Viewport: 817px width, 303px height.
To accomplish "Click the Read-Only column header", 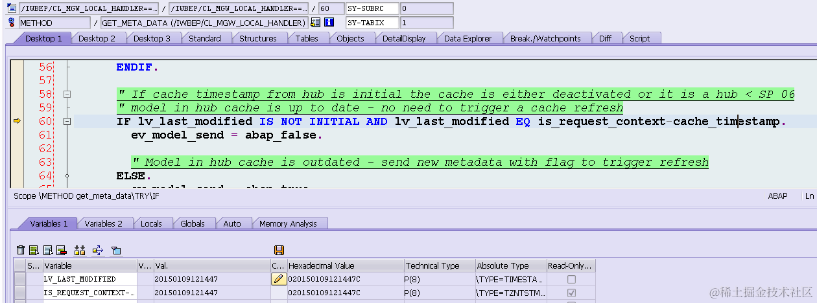I will pyautogui.click(x=571, y=265).
